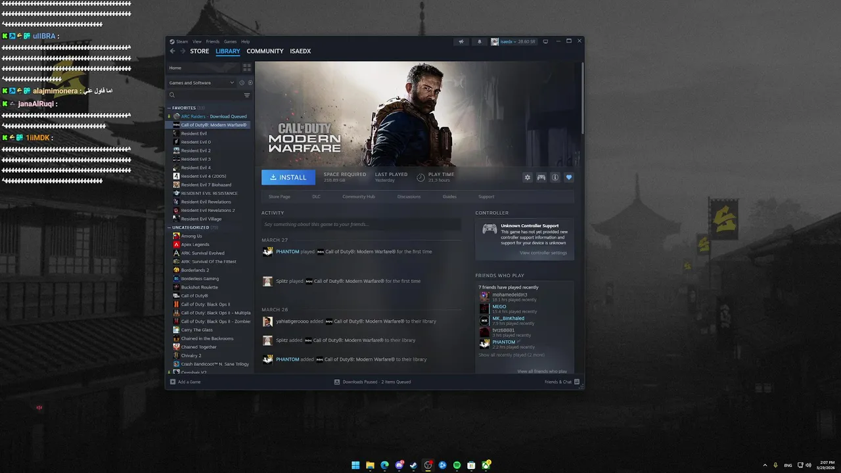Open game settings gear icon

click(x=527, y=177)
